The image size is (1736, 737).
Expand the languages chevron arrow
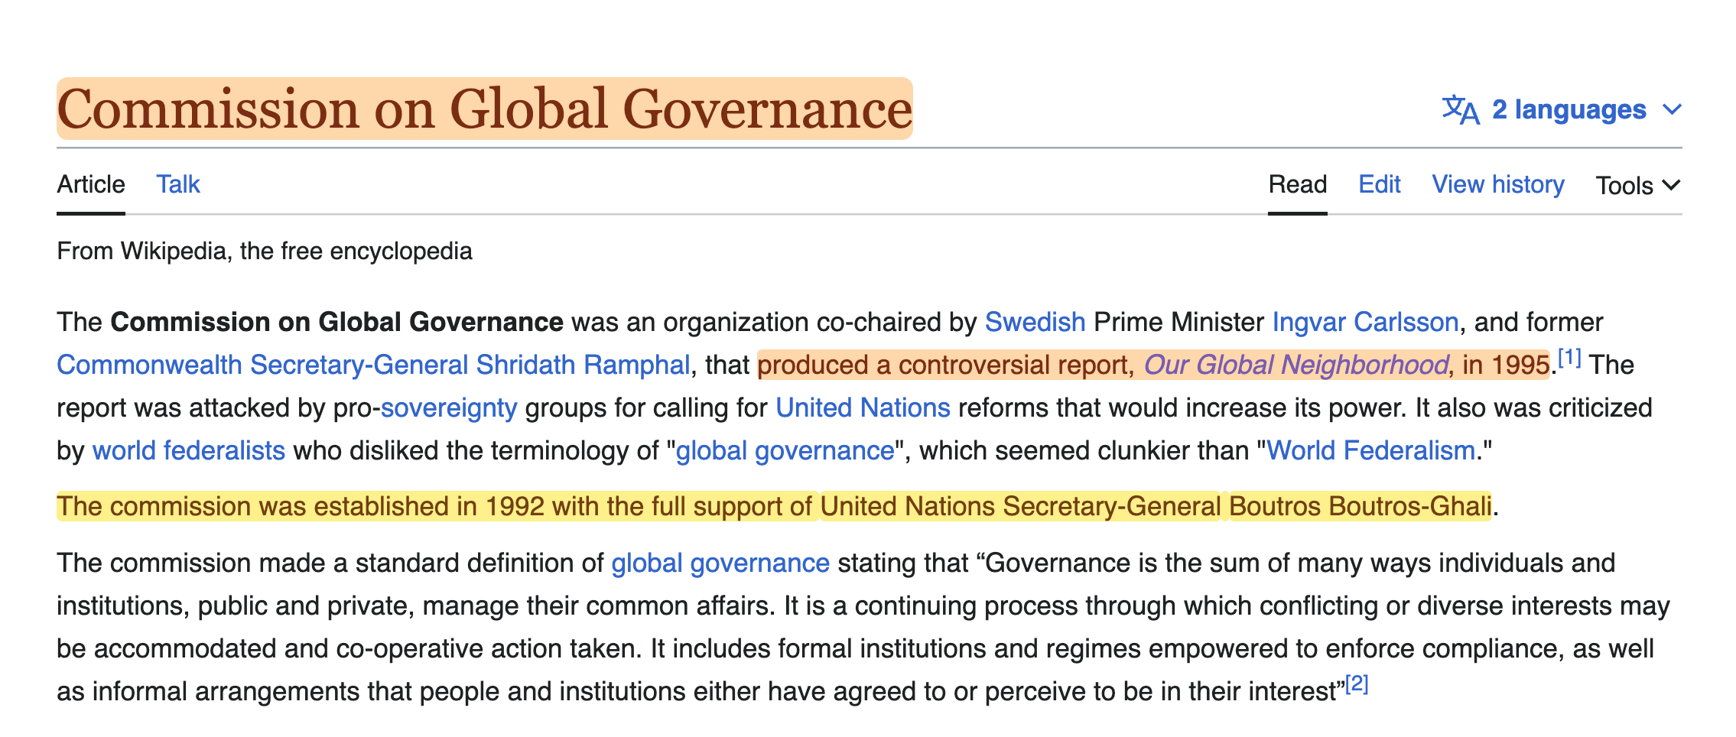click(x=1672, y=110)
